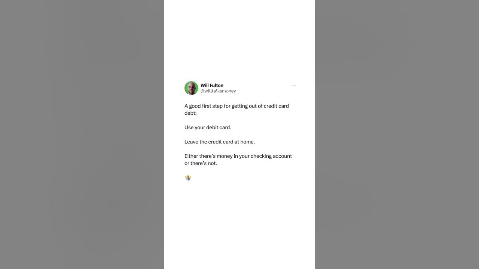Click the word 'Use' in the tweet
479x269 pixels.
189,127
